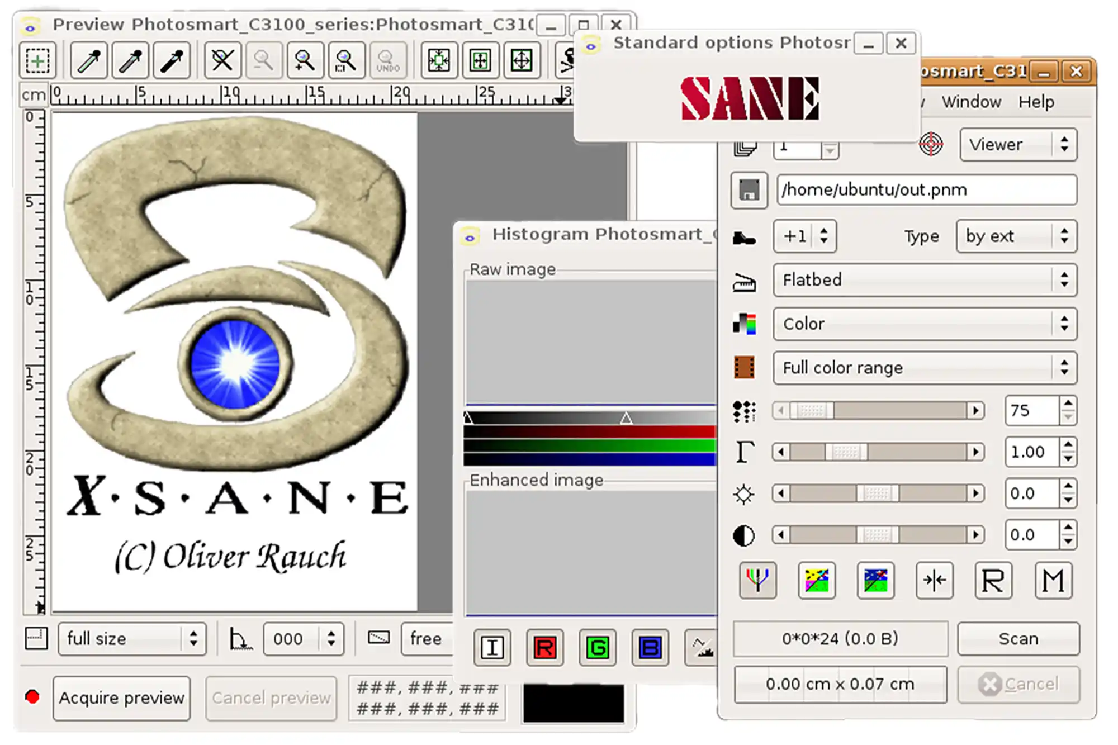Image resolution: width=1118 pixels, height=745 pixels.
Task: Click the store enhancement M icon
Action: click(1053, 581)
